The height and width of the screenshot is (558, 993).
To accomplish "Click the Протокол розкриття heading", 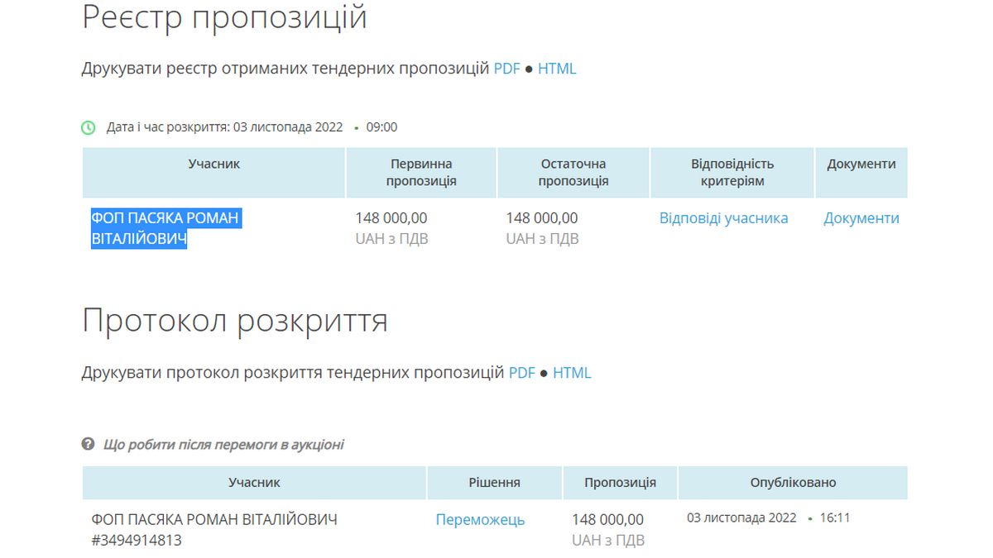I will [x=234, y=320].
